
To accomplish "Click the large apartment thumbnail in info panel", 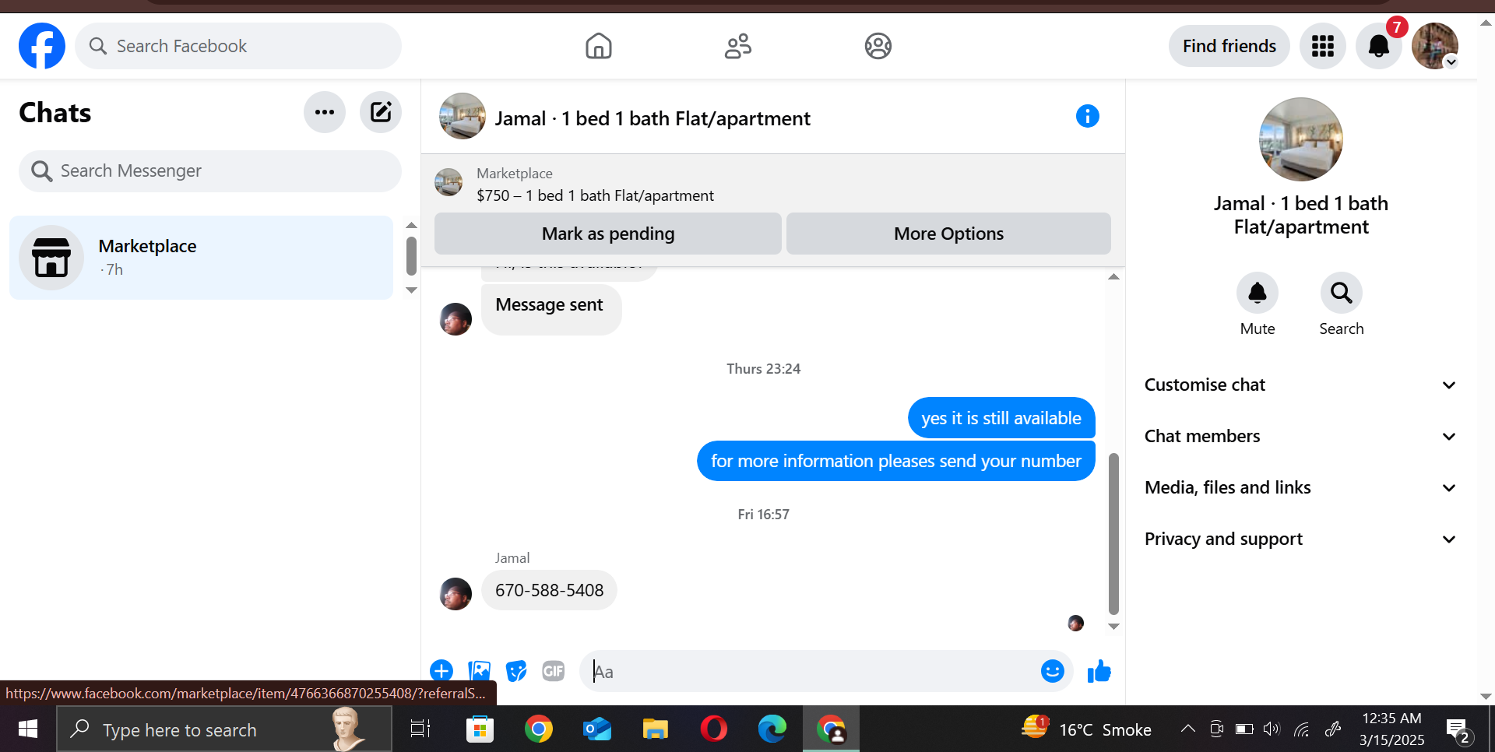I will click(1300, 139).
